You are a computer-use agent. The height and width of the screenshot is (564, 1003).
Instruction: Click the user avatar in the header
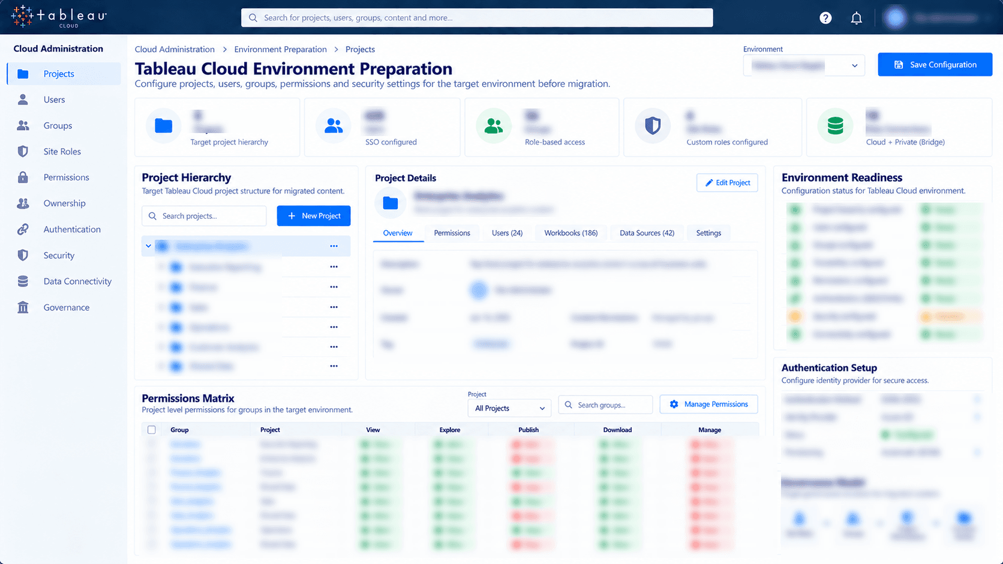point(896,18)
